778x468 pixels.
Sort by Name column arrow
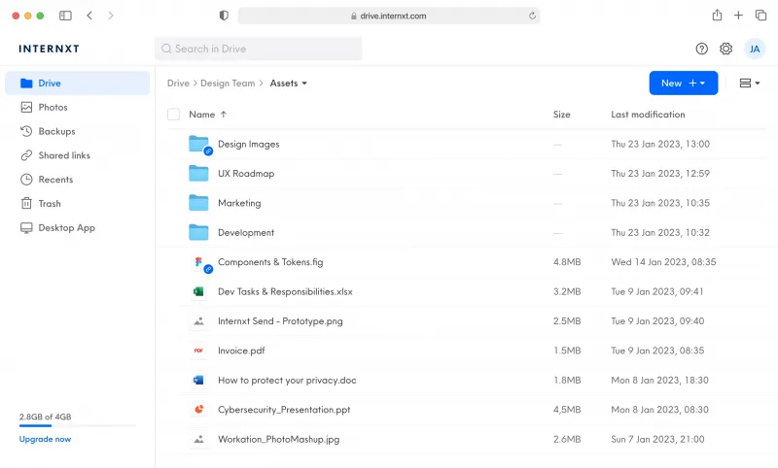[x=224, y=115]
